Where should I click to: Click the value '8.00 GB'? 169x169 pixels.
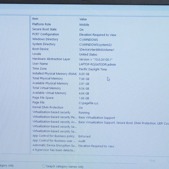point(84,74)
